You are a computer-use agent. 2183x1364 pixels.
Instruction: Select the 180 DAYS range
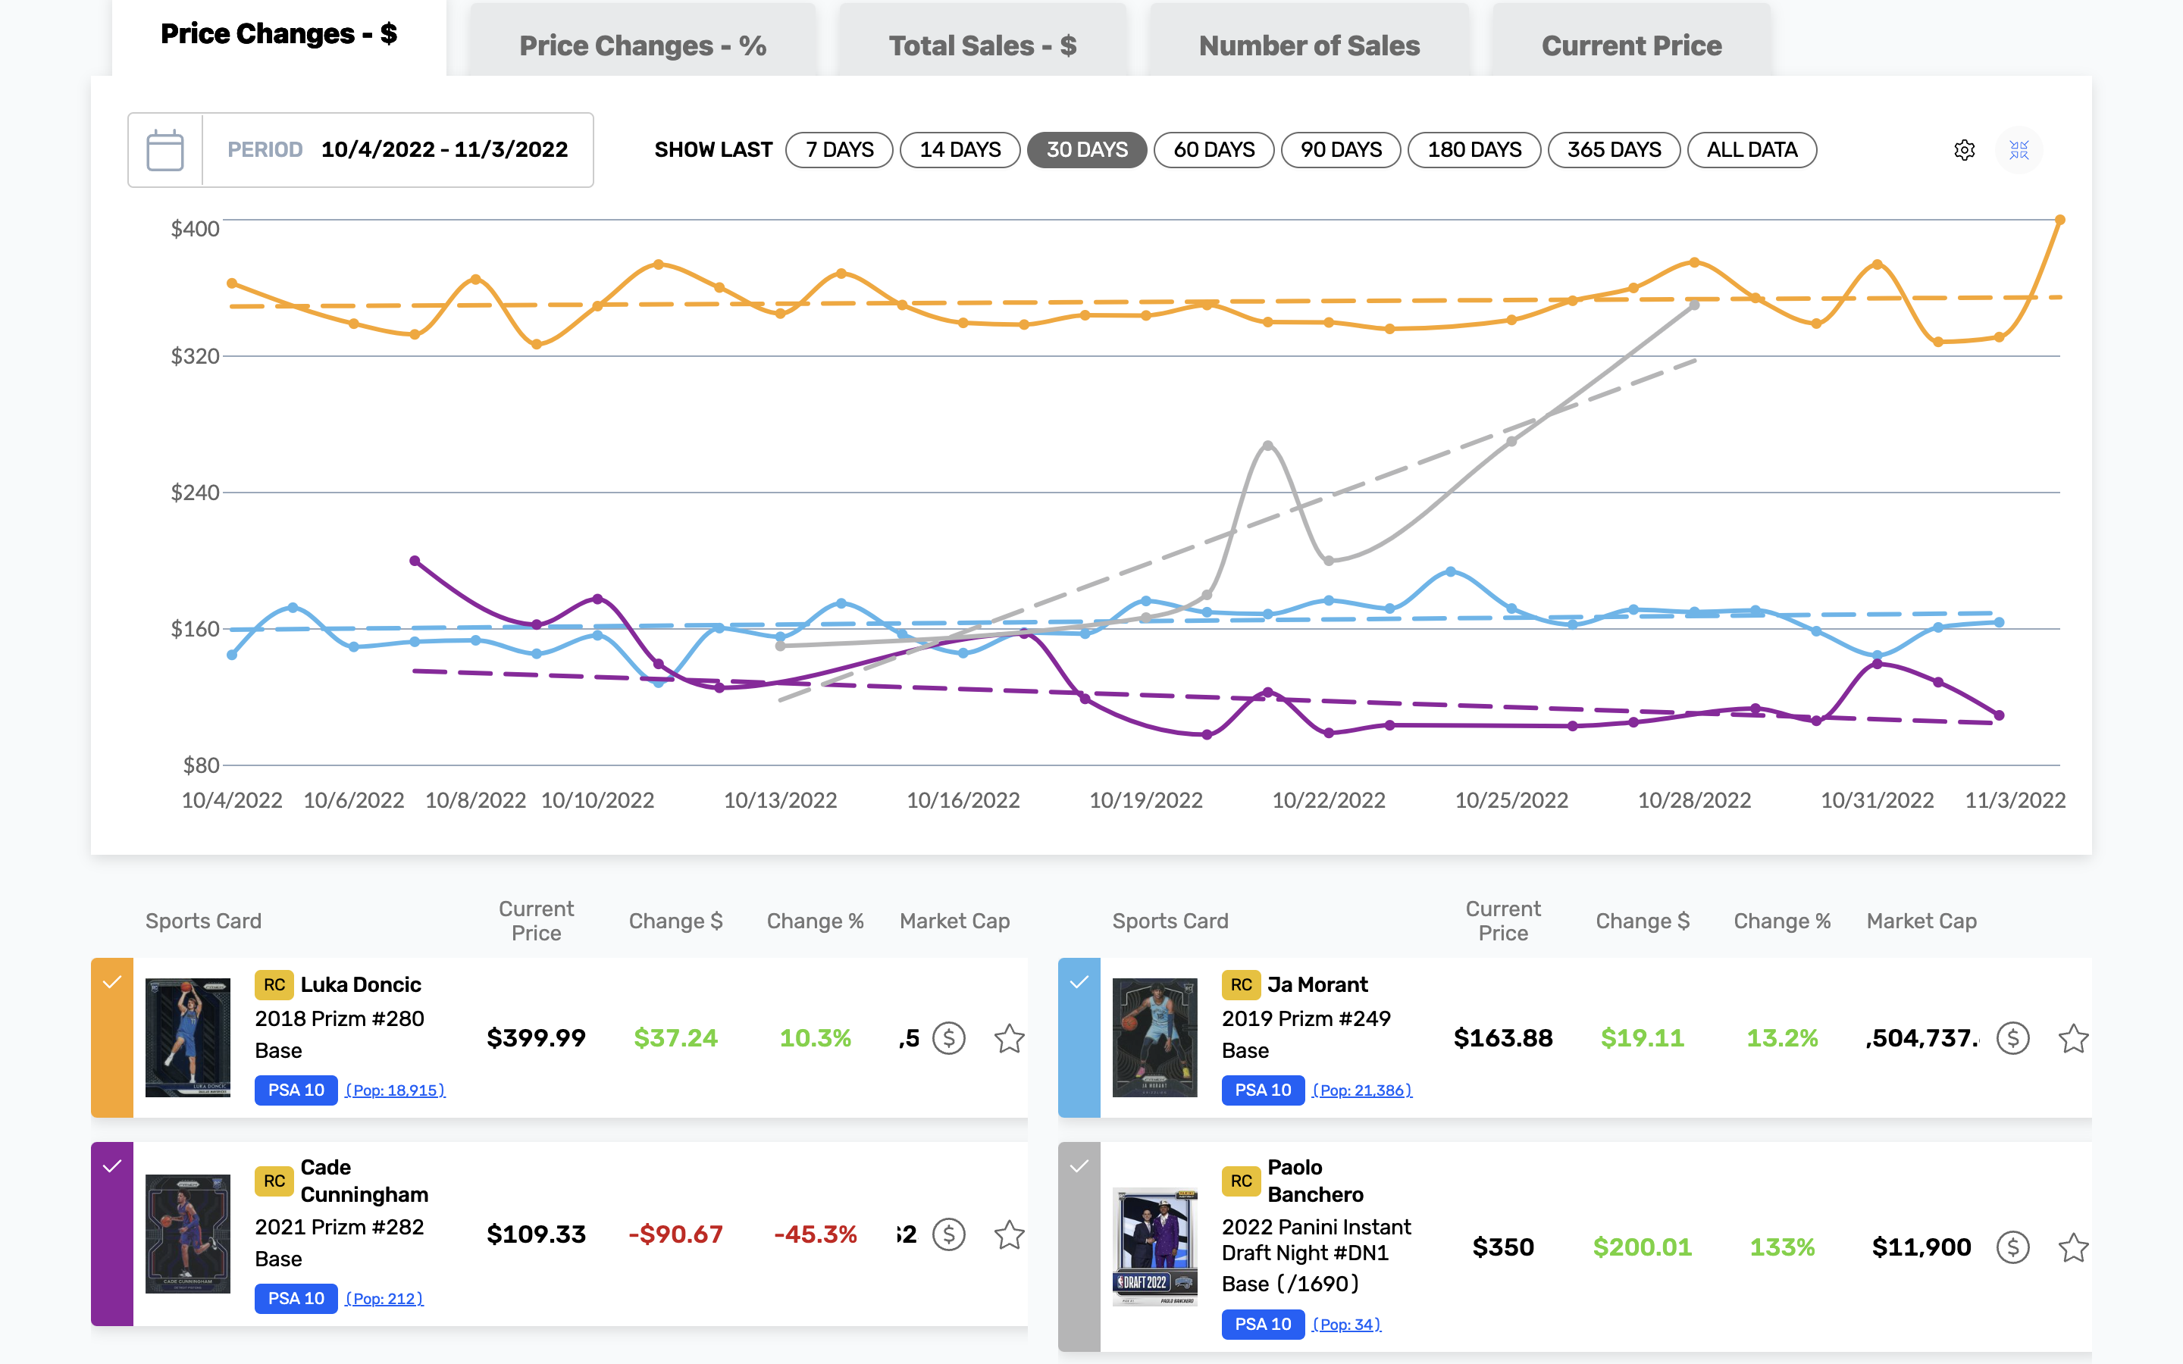point(1475,150)
